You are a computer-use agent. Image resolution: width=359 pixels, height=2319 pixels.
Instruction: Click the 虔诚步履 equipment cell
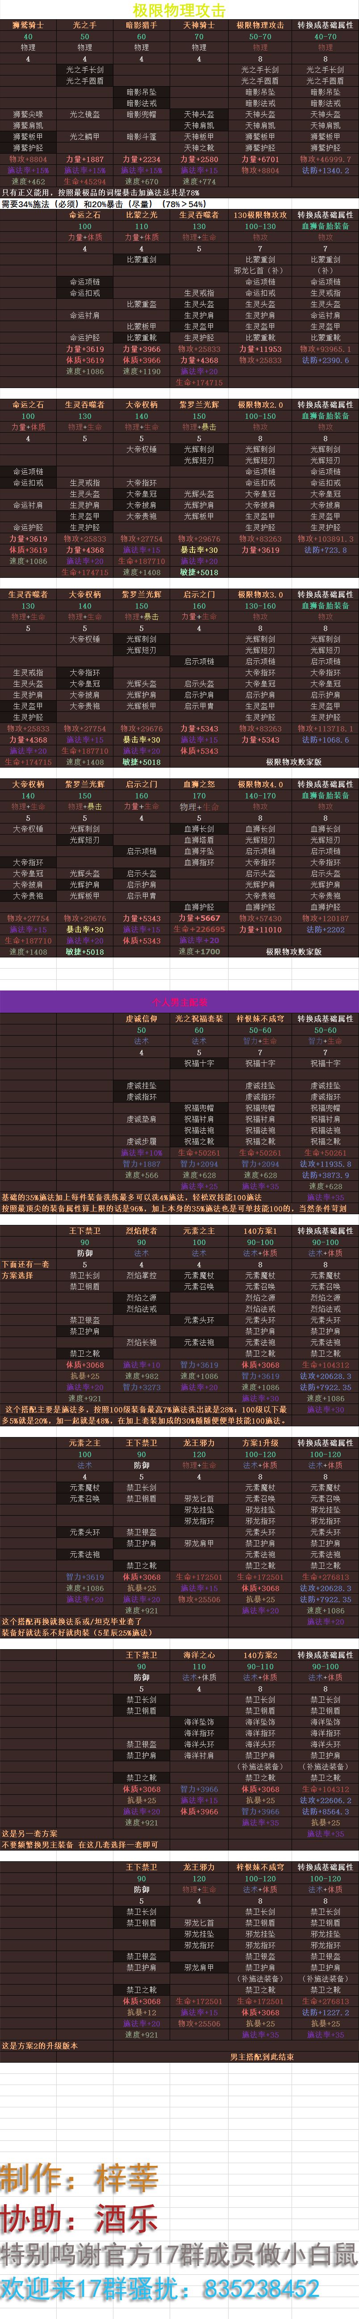click(x=141, y=1141)
